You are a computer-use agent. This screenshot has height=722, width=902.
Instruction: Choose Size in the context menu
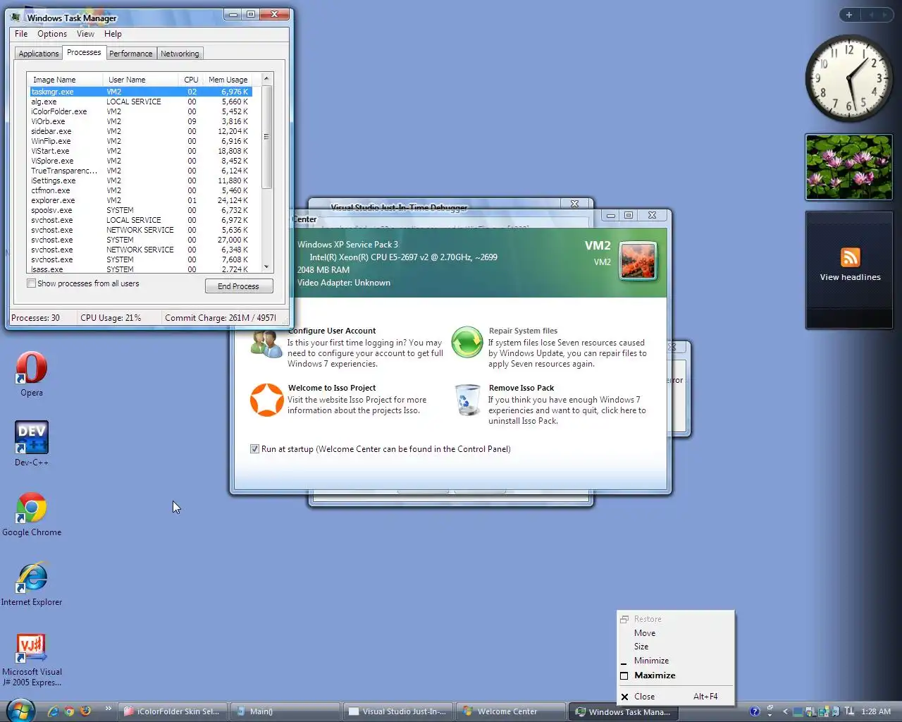pos(676,647)
